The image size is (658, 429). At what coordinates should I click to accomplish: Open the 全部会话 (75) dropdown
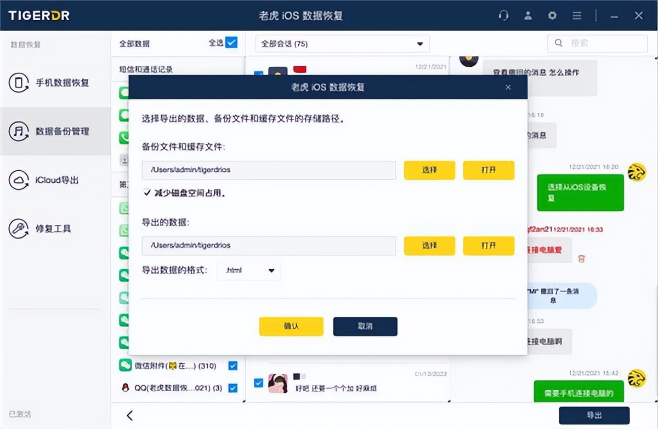tap(342, 44)
